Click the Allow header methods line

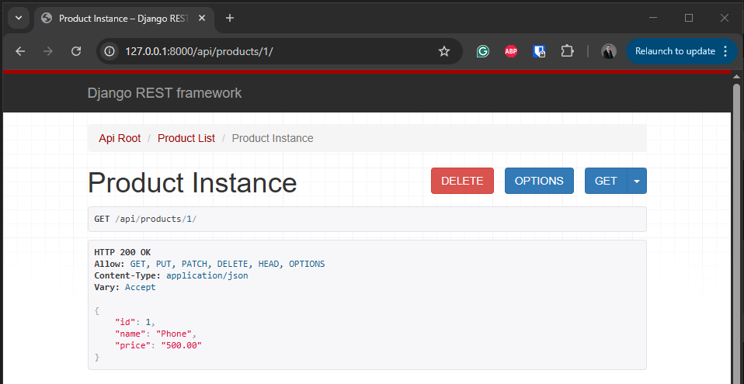209,264
